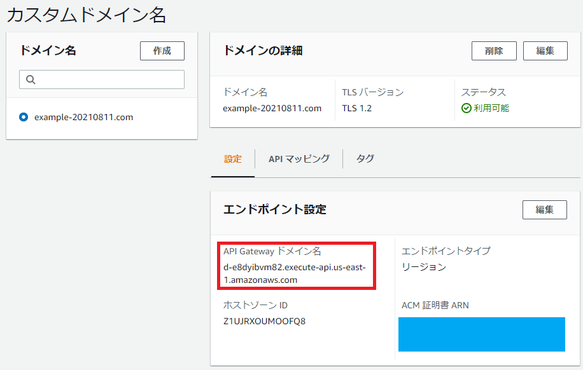583x370 pixels.
Task: Click the 利用可能 status text
Action: (x=491, y=108)
